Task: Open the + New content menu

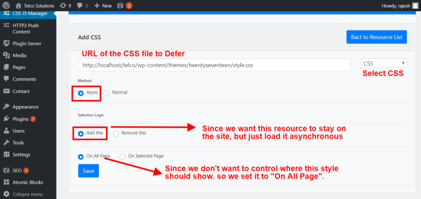Action: coord(102,6)
